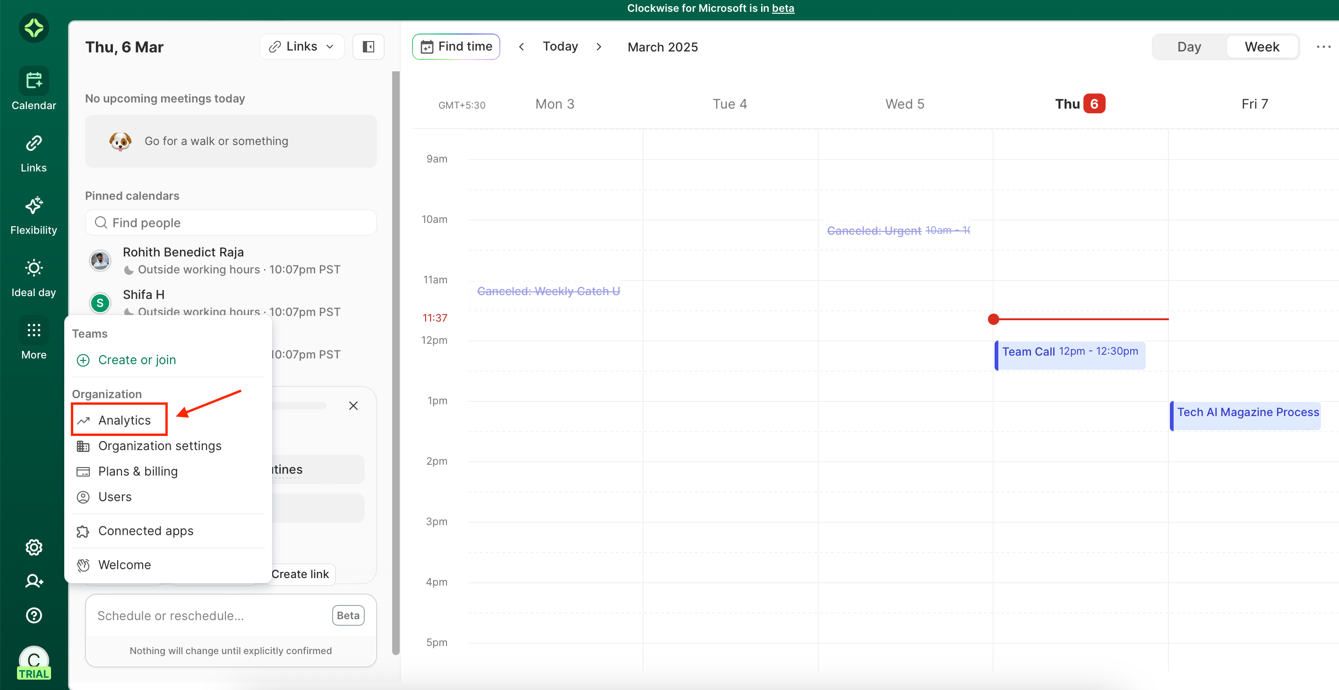
Task: Click the invite people icon
Action: (34, 581)
